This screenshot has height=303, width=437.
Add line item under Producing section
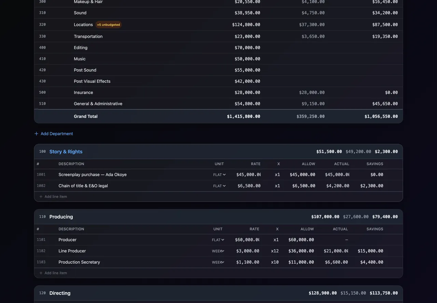[53, 273]
